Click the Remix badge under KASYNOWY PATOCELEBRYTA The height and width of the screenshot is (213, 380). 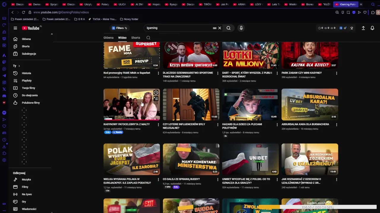tap(118, 132)
